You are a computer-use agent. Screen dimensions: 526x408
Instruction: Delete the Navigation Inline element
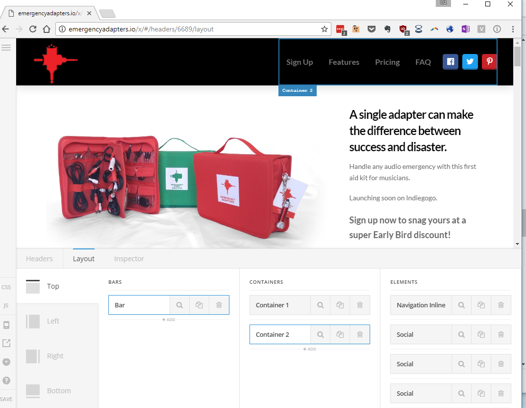point(501,305)
